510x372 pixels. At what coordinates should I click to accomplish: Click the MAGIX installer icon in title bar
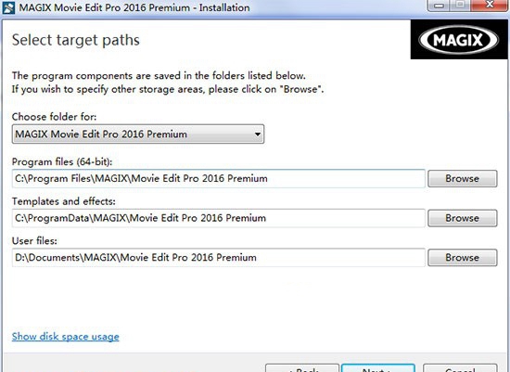[x=8, y=7]
